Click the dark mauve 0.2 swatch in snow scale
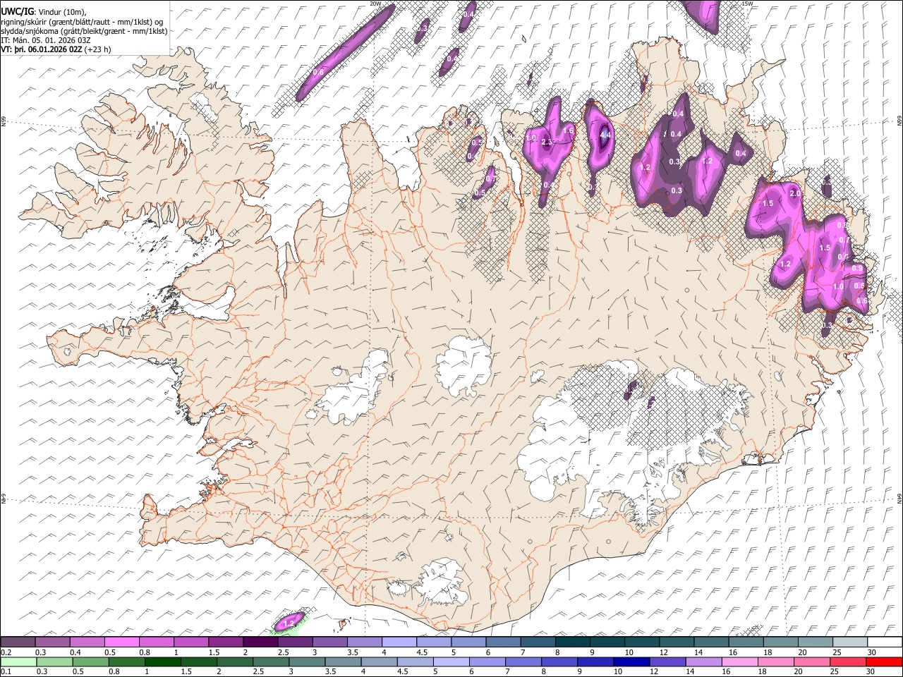Screen dimensions: 903x677 click(18, 642)
